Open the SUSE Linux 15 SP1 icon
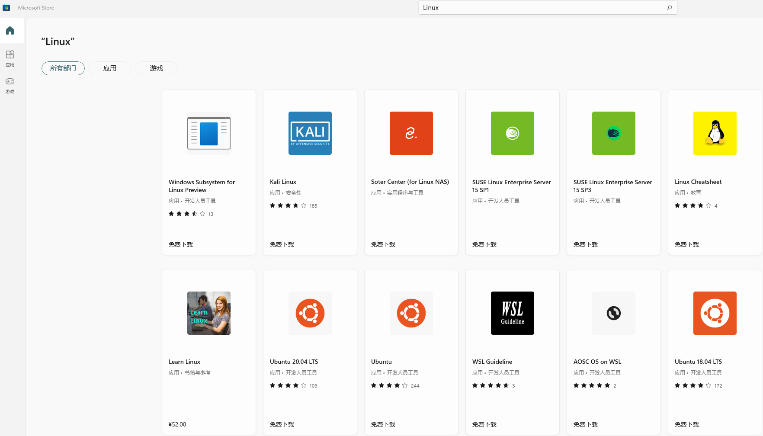Screen dimensions: 763x436 513,133
